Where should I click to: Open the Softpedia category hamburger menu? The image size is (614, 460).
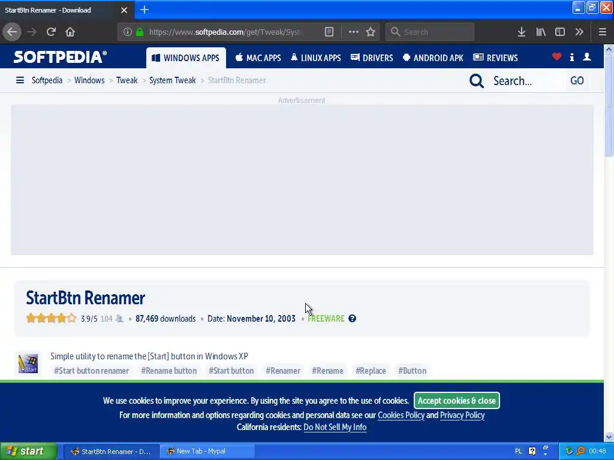coord(20,80)
